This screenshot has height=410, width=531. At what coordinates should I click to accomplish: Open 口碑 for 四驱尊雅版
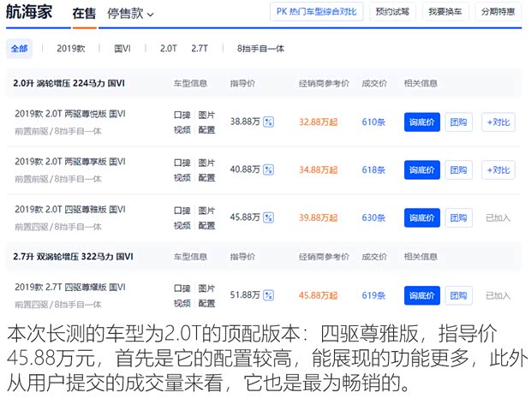tap(182, 211)
